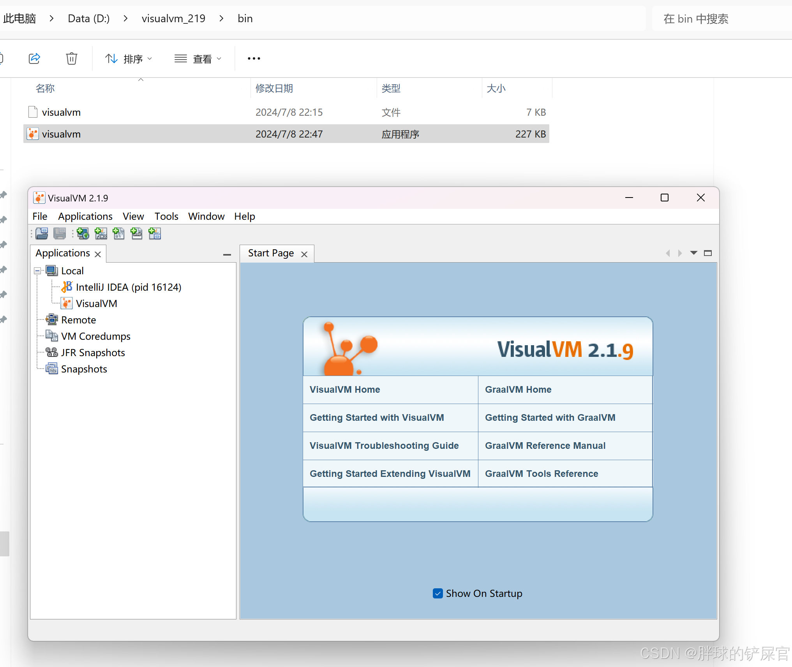Image resolution: width=792 pixels, height=667 pixels.
Task: Click the IntelliJ IDEA process icon
Action: [x=66, y=287]
